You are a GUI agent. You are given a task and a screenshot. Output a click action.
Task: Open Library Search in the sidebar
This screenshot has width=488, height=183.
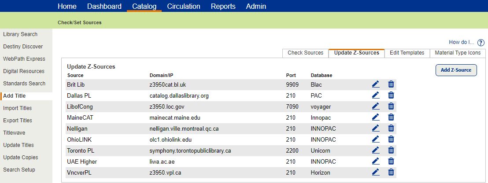tap(20, 34)
